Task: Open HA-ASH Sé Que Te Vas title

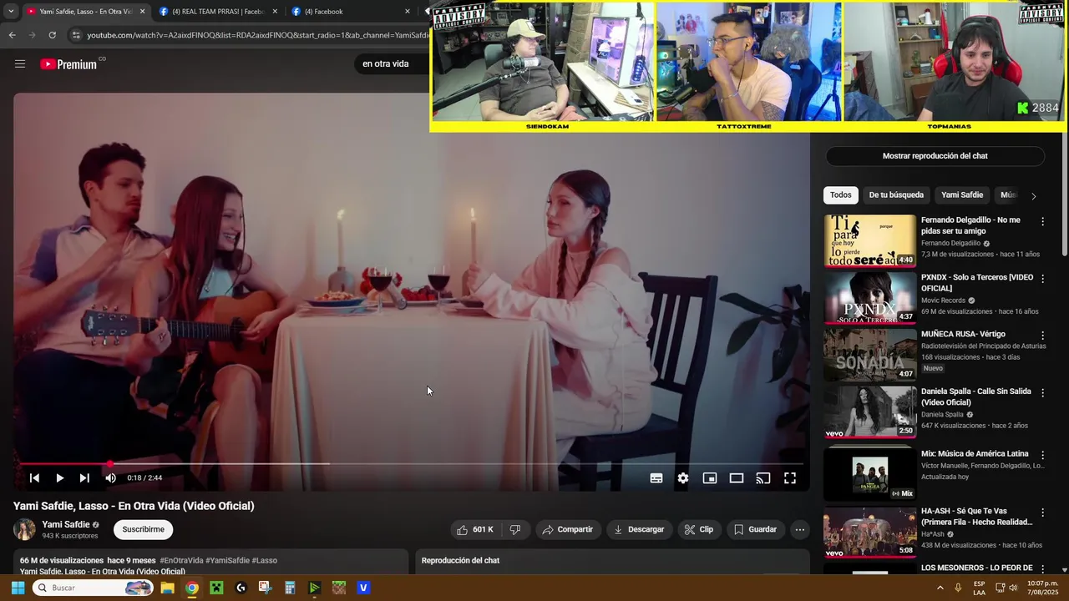Action: [x=976, y=516]
